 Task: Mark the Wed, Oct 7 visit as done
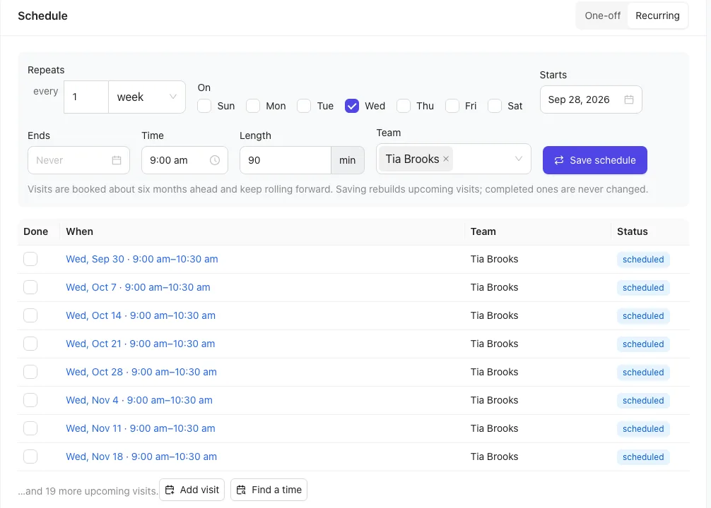(30, 287)
